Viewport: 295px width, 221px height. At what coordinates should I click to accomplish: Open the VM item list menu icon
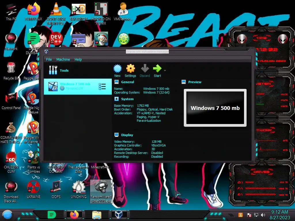(102, 86)
